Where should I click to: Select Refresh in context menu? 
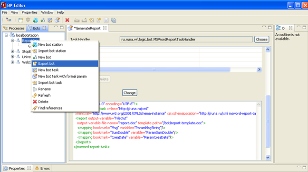pos(65,95)
